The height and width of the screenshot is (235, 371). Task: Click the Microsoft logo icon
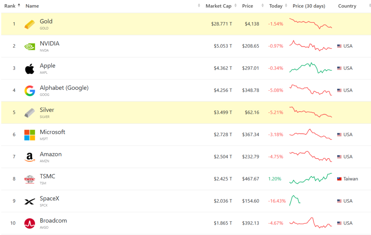pyautogui.click(x=30, y=135)
